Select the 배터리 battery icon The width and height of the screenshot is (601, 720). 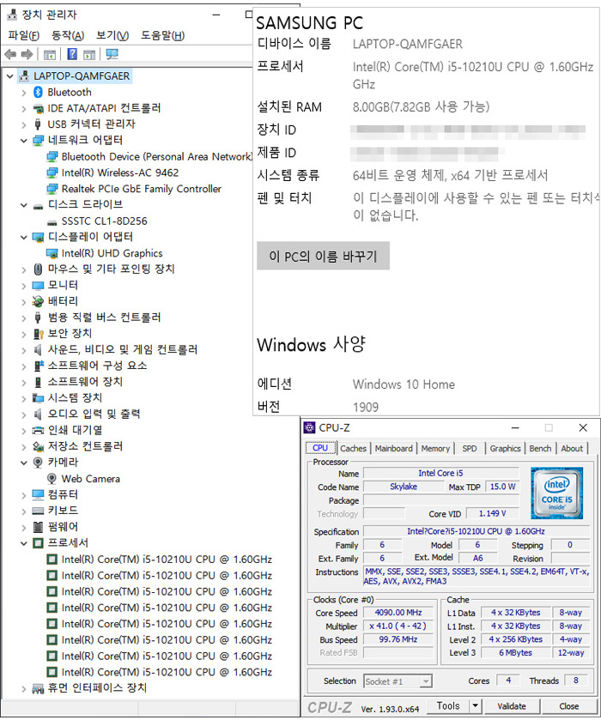point(38,302)
